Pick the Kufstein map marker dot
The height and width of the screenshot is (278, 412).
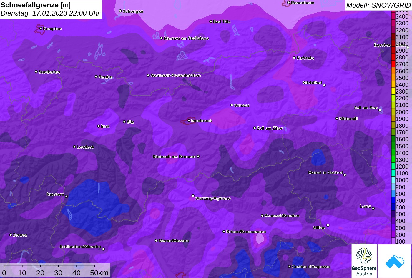[294, 58]
